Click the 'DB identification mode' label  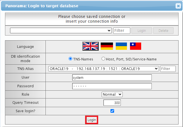(x=25, y=58)
